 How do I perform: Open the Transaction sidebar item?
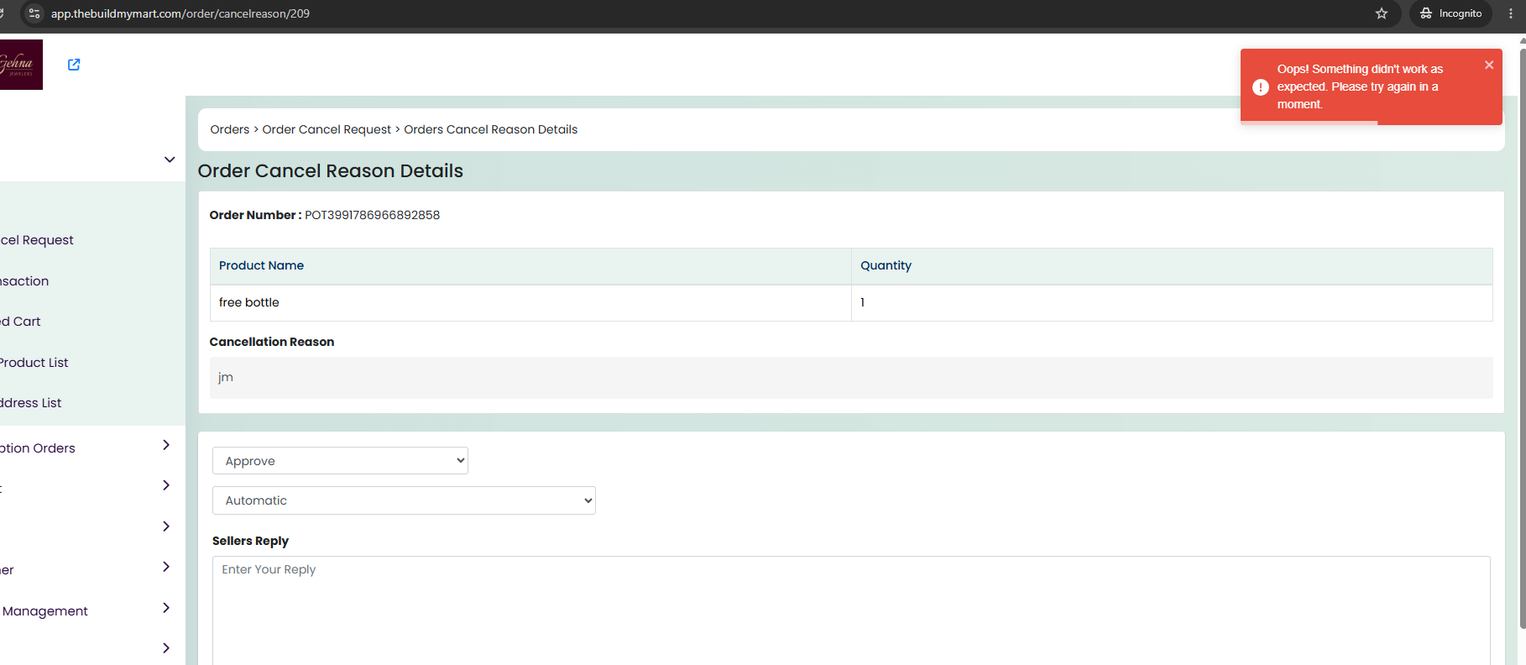[24, 281]
